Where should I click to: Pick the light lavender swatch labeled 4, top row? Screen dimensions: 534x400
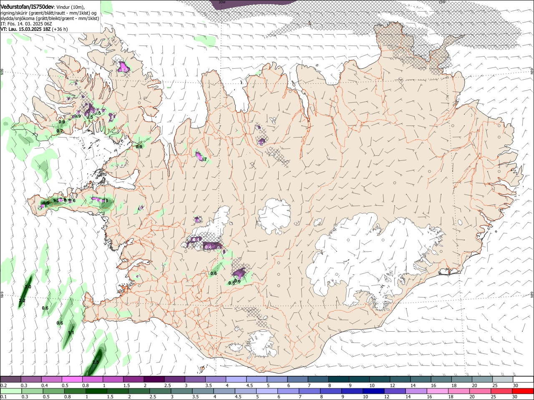coord(236,380)
